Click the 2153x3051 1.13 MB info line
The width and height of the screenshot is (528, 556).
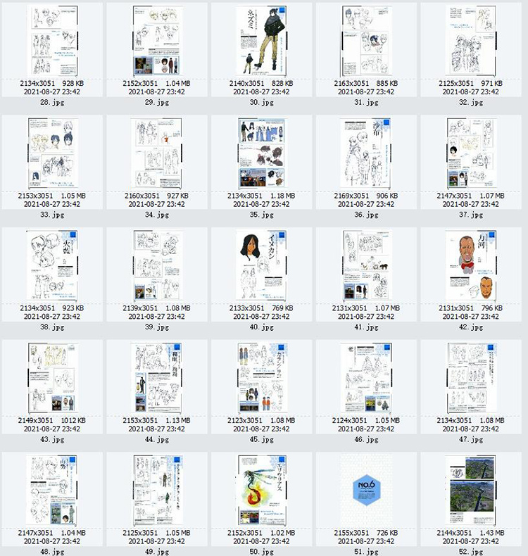coord(157,421)
